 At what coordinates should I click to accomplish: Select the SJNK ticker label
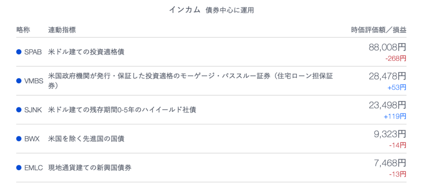33,110
